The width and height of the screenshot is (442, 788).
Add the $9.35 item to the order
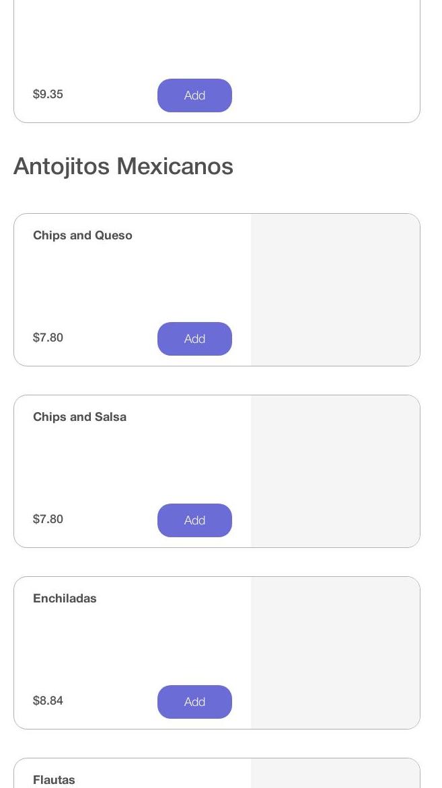point(194,95)
